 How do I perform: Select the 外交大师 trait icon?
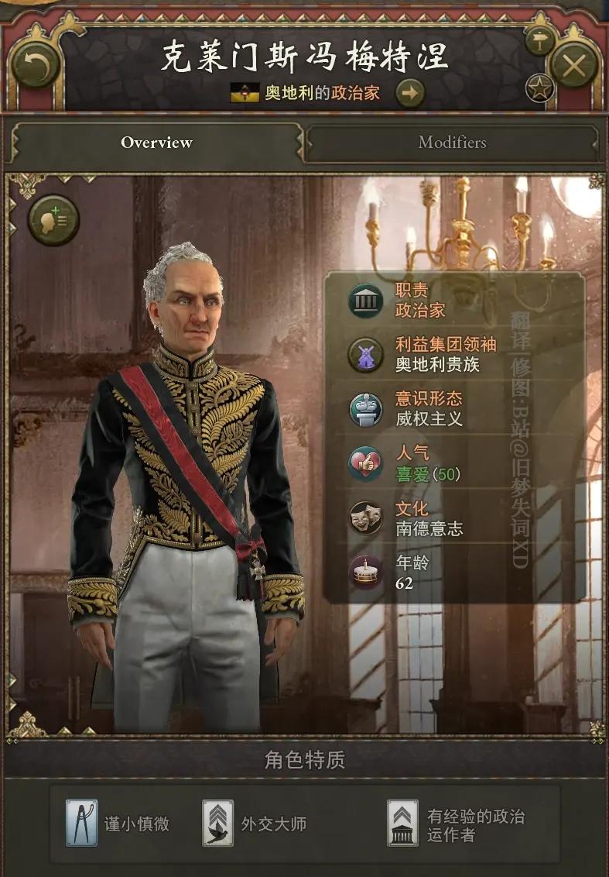click(x=218, y=822)
